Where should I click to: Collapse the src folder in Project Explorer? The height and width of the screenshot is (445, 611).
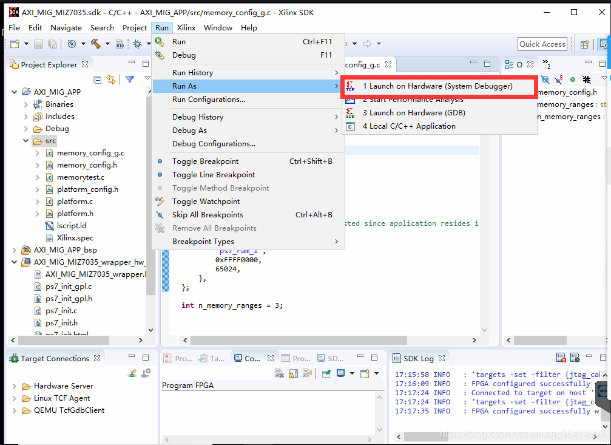[26, 141]
